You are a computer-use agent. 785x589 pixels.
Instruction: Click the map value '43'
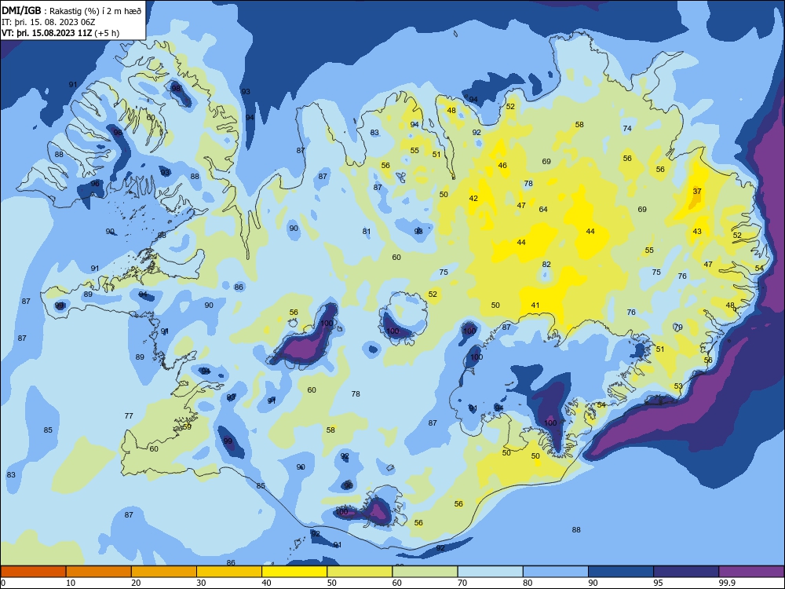pos(697,232)
